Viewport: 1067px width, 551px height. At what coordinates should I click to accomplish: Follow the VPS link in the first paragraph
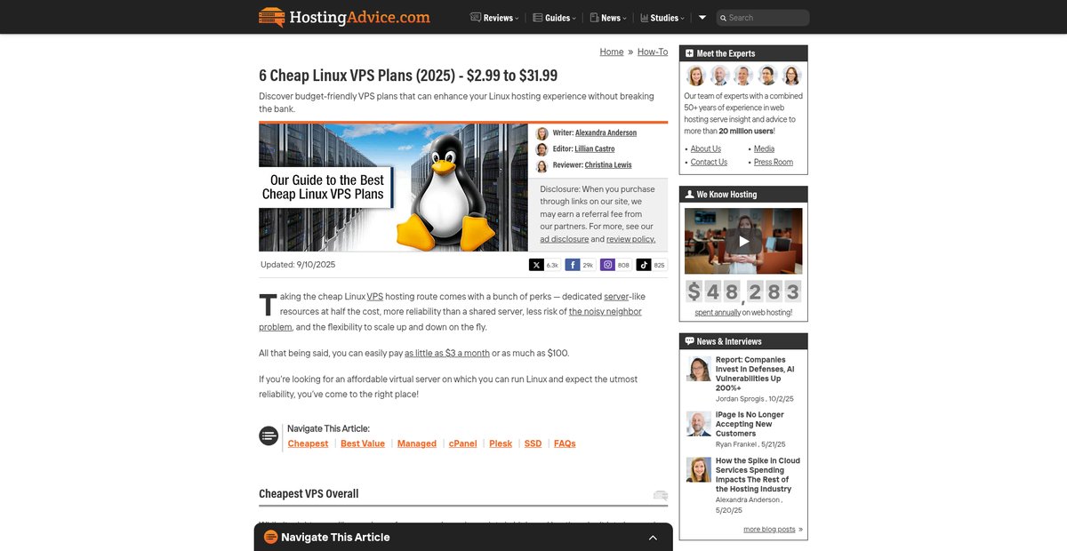click(x=374, y=296)
